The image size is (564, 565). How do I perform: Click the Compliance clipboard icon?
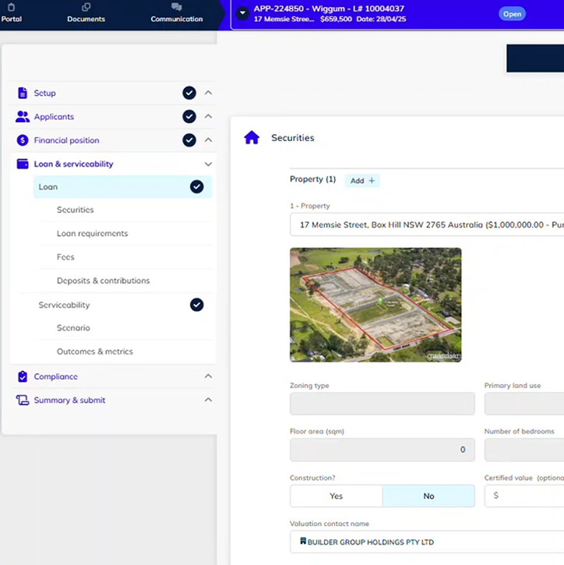point(23,376)
